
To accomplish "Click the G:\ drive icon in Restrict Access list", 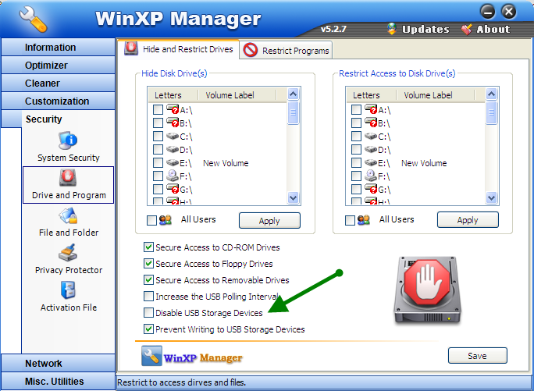I will [371, 189].
